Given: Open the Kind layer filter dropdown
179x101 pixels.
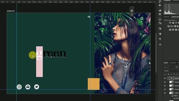Looking at the screenshot, I should (x=169, y=67).
